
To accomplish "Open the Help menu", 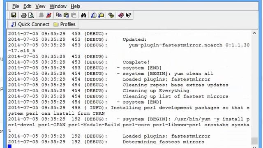I will coord(75,7).
